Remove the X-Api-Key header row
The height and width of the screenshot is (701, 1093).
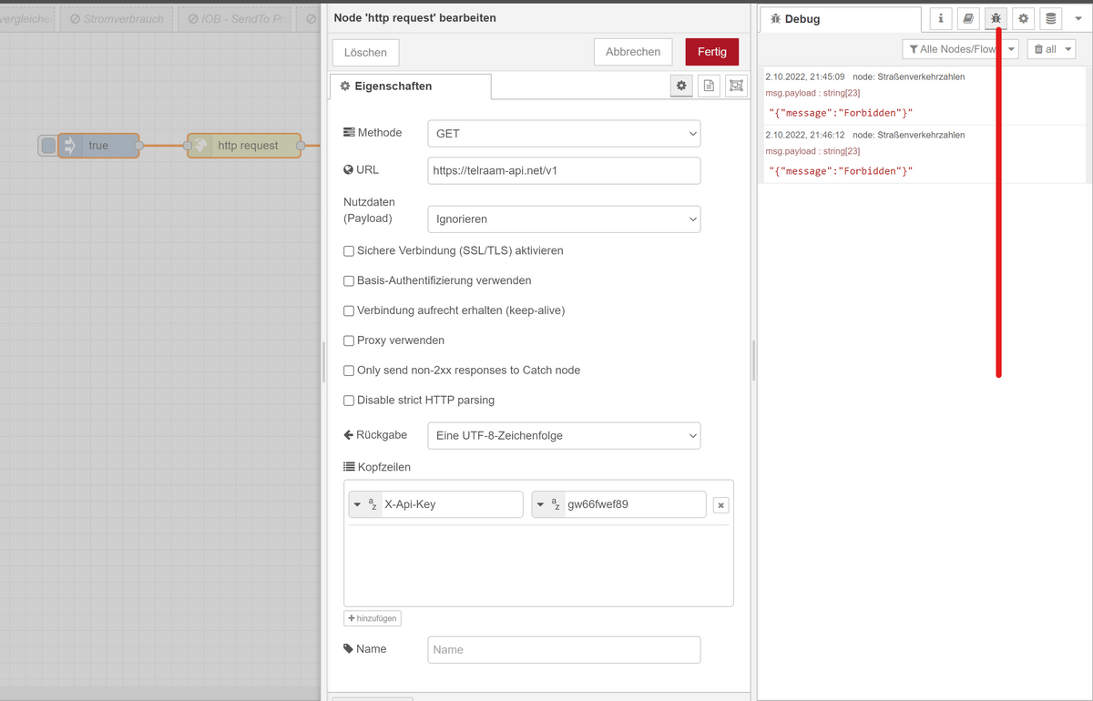click(x=720, y=505)
